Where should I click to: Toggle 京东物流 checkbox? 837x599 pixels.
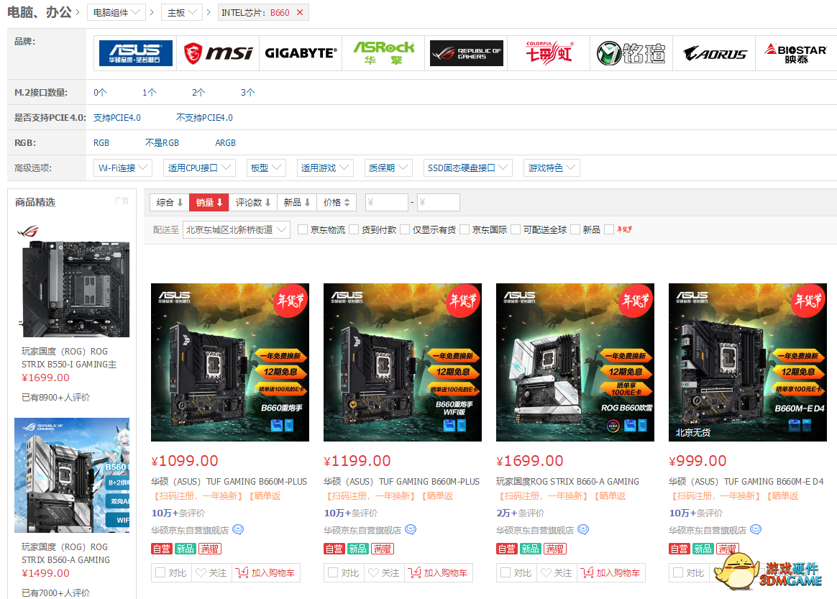coord(303,229)
